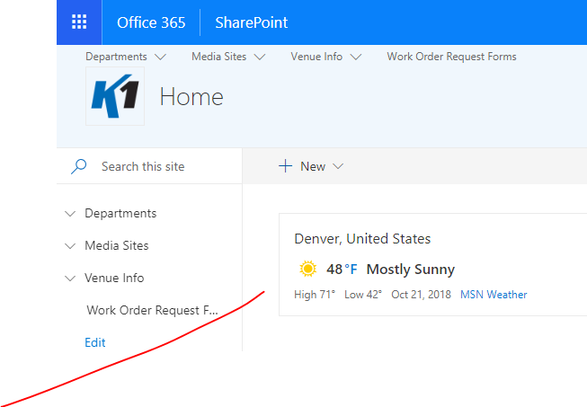The height and width of the screenshot is (407, 587).
Task: Click the New button
Action: coord(311,166)
